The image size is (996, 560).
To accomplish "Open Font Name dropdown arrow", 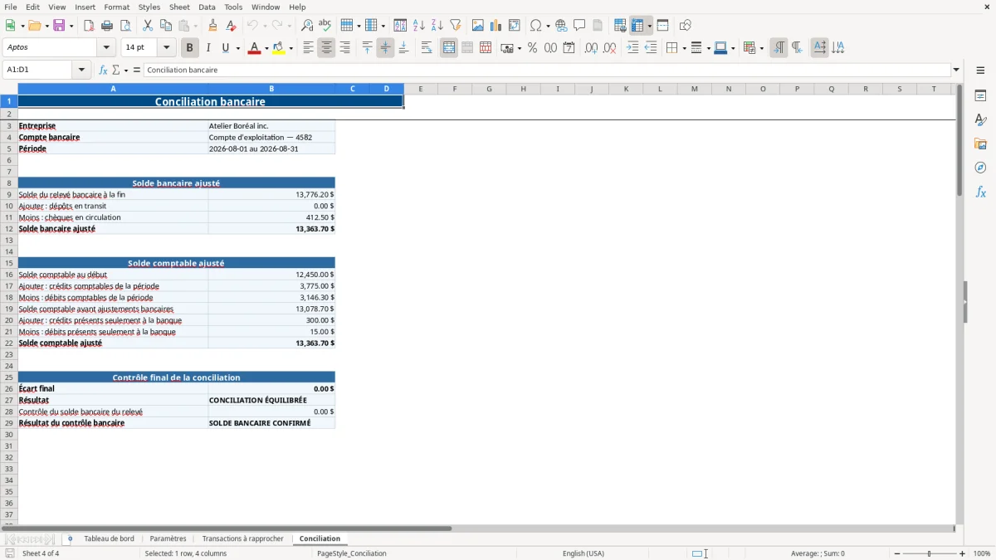I will point(106,48).
